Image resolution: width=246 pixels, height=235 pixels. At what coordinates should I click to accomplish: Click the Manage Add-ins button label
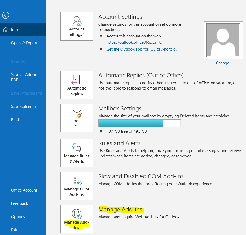click(x=77, y=225)
